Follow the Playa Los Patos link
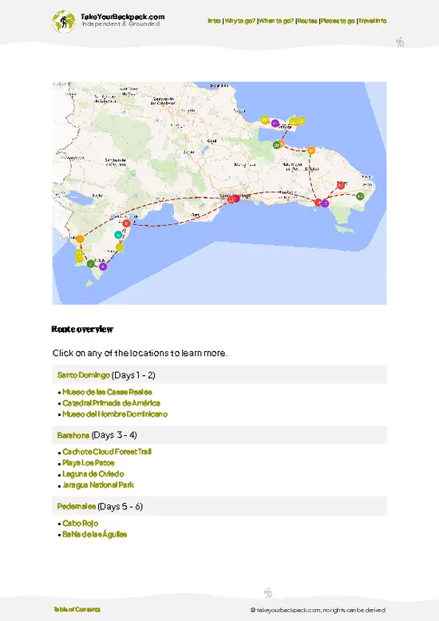 [89, 463]
